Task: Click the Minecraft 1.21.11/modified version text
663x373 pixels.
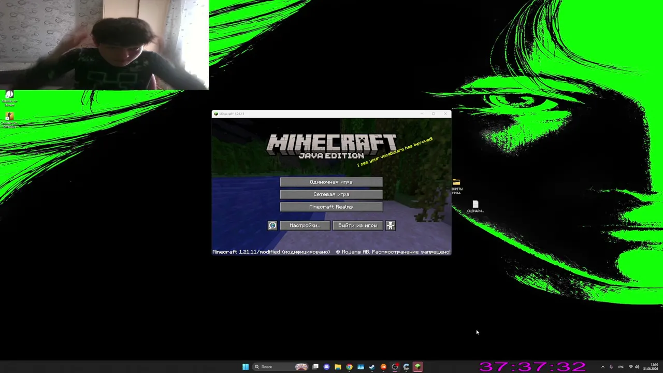Action: (x=271, y=252)
